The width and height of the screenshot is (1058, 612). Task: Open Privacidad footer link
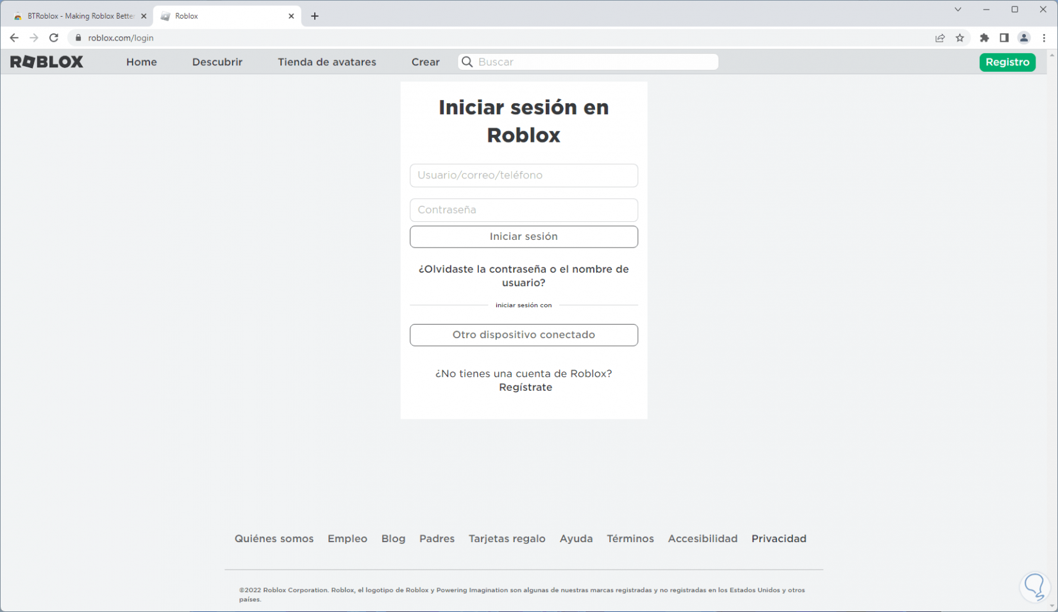click(779, 539)
